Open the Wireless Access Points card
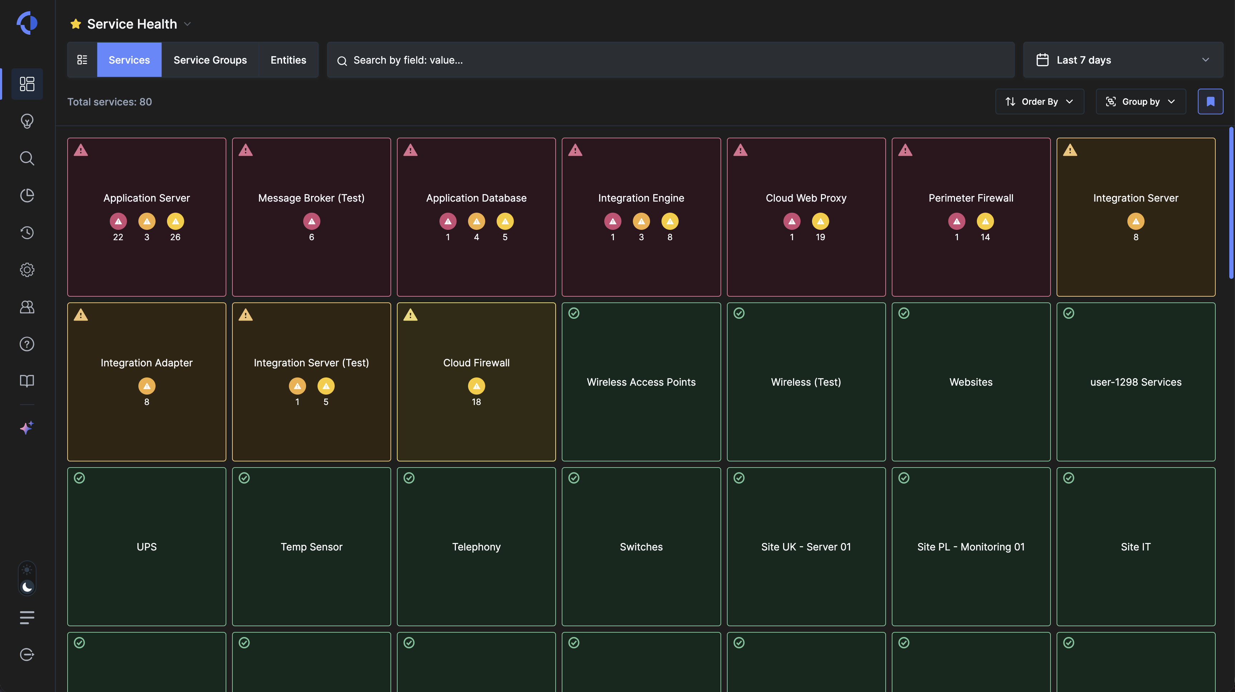The width and height of the screenshot is (1235, 692). pos(641,382)
